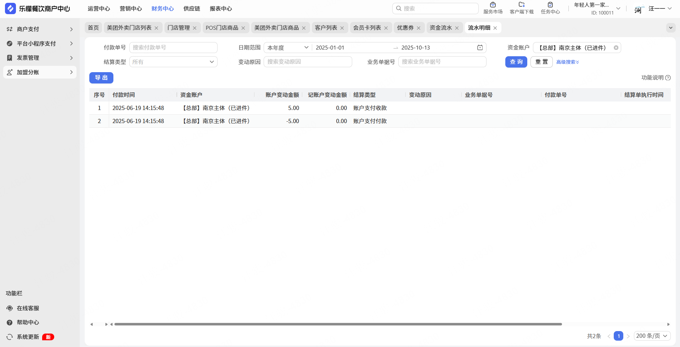Focus the 变动原因 search field
The width and height of the screenshot is (680, 347).
pos(308,62)
